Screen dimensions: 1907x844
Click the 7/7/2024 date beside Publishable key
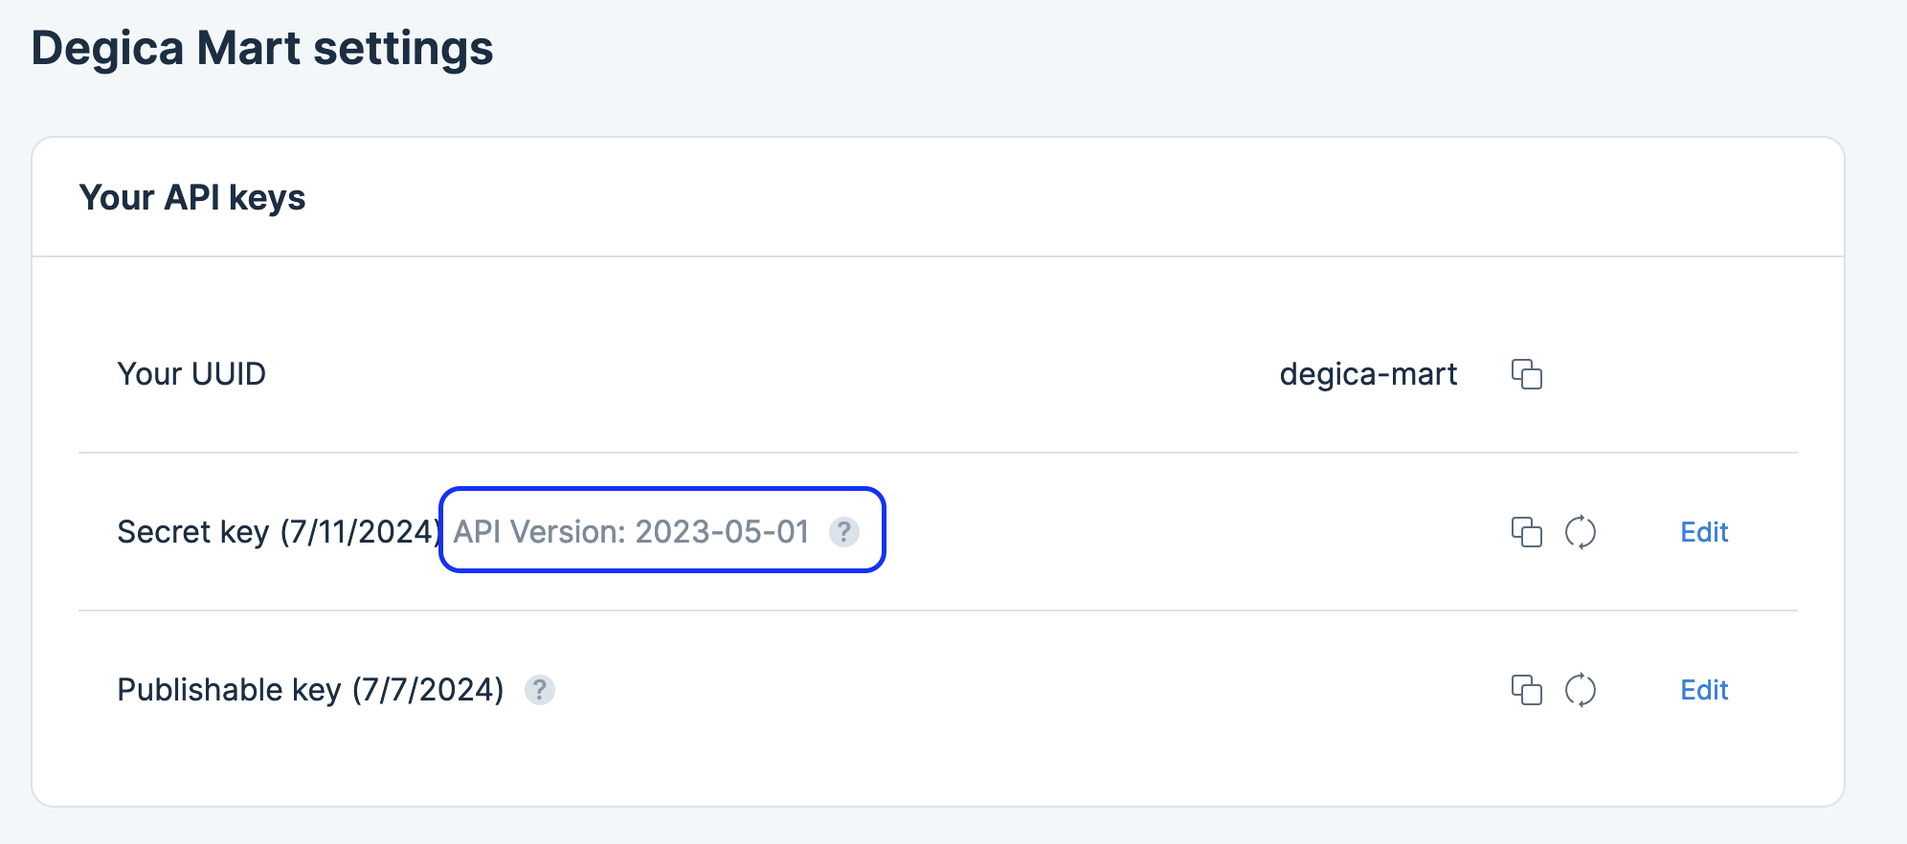[428, 690]
